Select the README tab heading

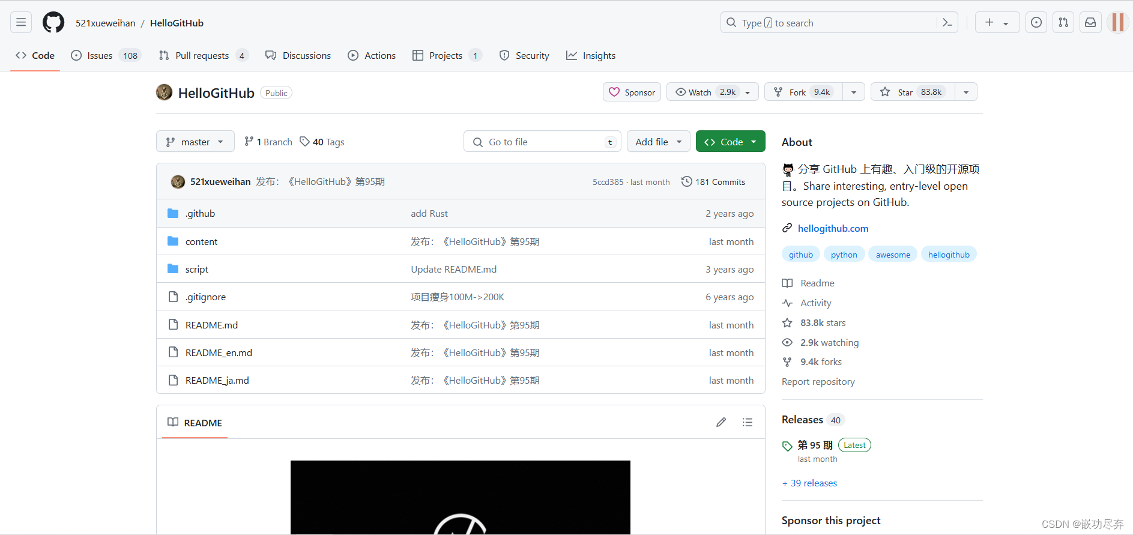195,423
